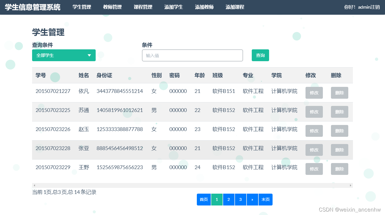Click the 性别 column header
The width and height of the screenshot is (385, 215).
coord(157,76)
